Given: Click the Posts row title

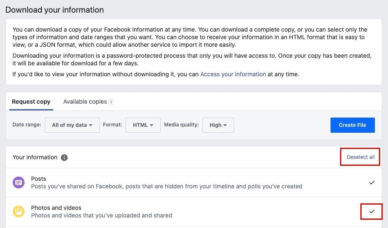Looking at the screenshot, I should (x=38, y=179).
